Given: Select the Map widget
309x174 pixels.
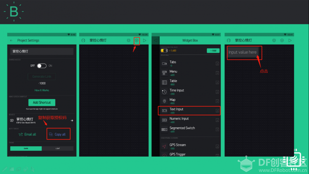Looking at the screenshot, I should (190, 101).
